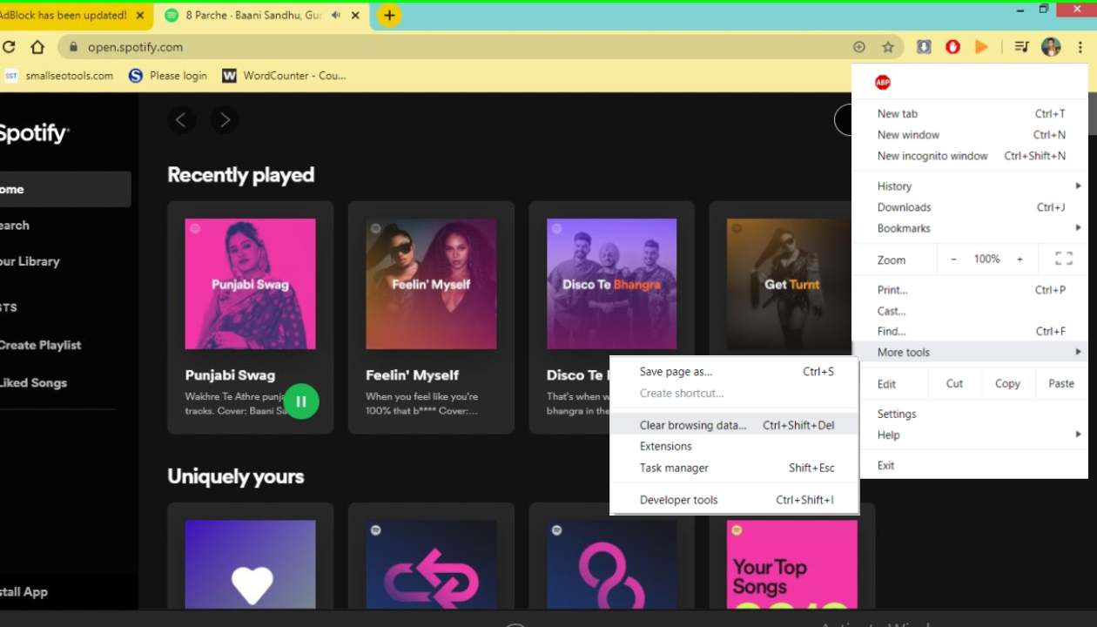Open Downloads from the menu
The image size is (1097, 627).
click(970, 207)
